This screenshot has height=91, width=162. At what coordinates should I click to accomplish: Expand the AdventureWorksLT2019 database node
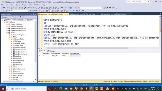click(7, 31)
